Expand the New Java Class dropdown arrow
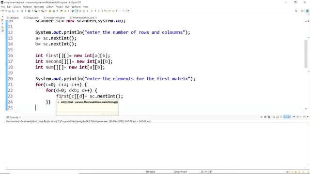The width and height of the screenshot is (310, 174). coord(57,11)
